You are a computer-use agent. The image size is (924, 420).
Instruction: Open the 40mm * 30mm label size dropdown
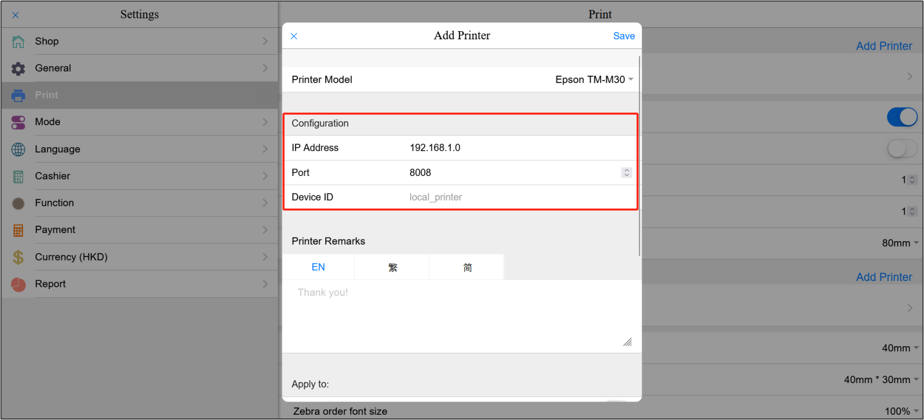pos(881,380)
